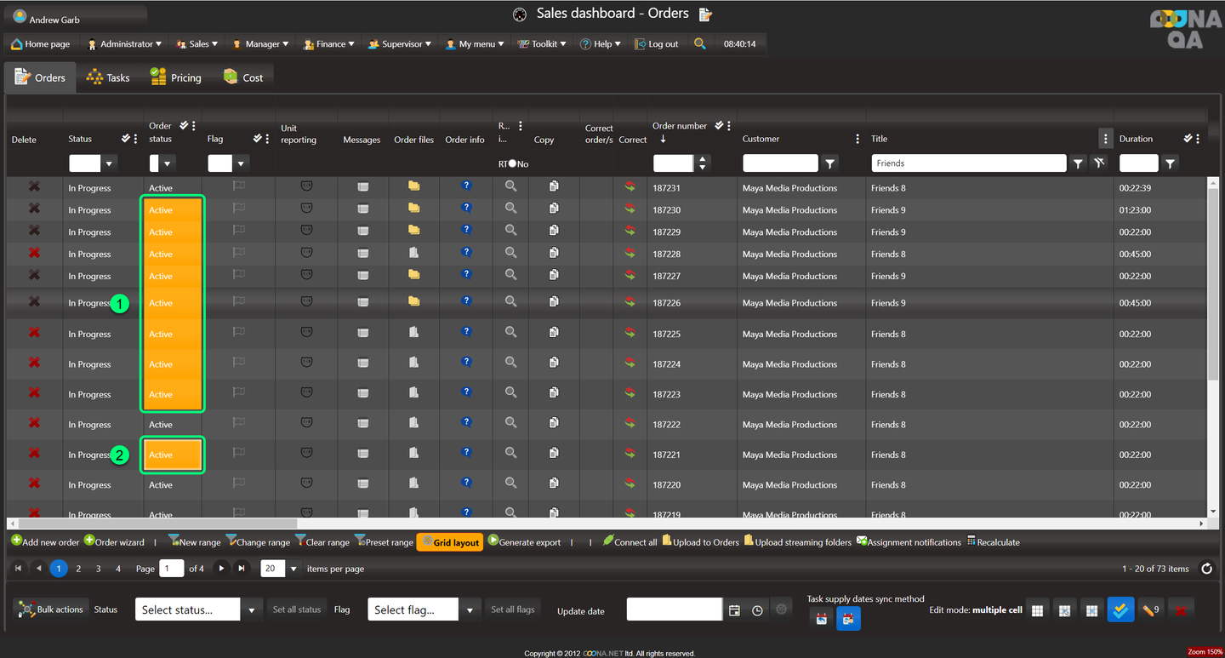Expand the items per page dropdown

coord(293,569)
